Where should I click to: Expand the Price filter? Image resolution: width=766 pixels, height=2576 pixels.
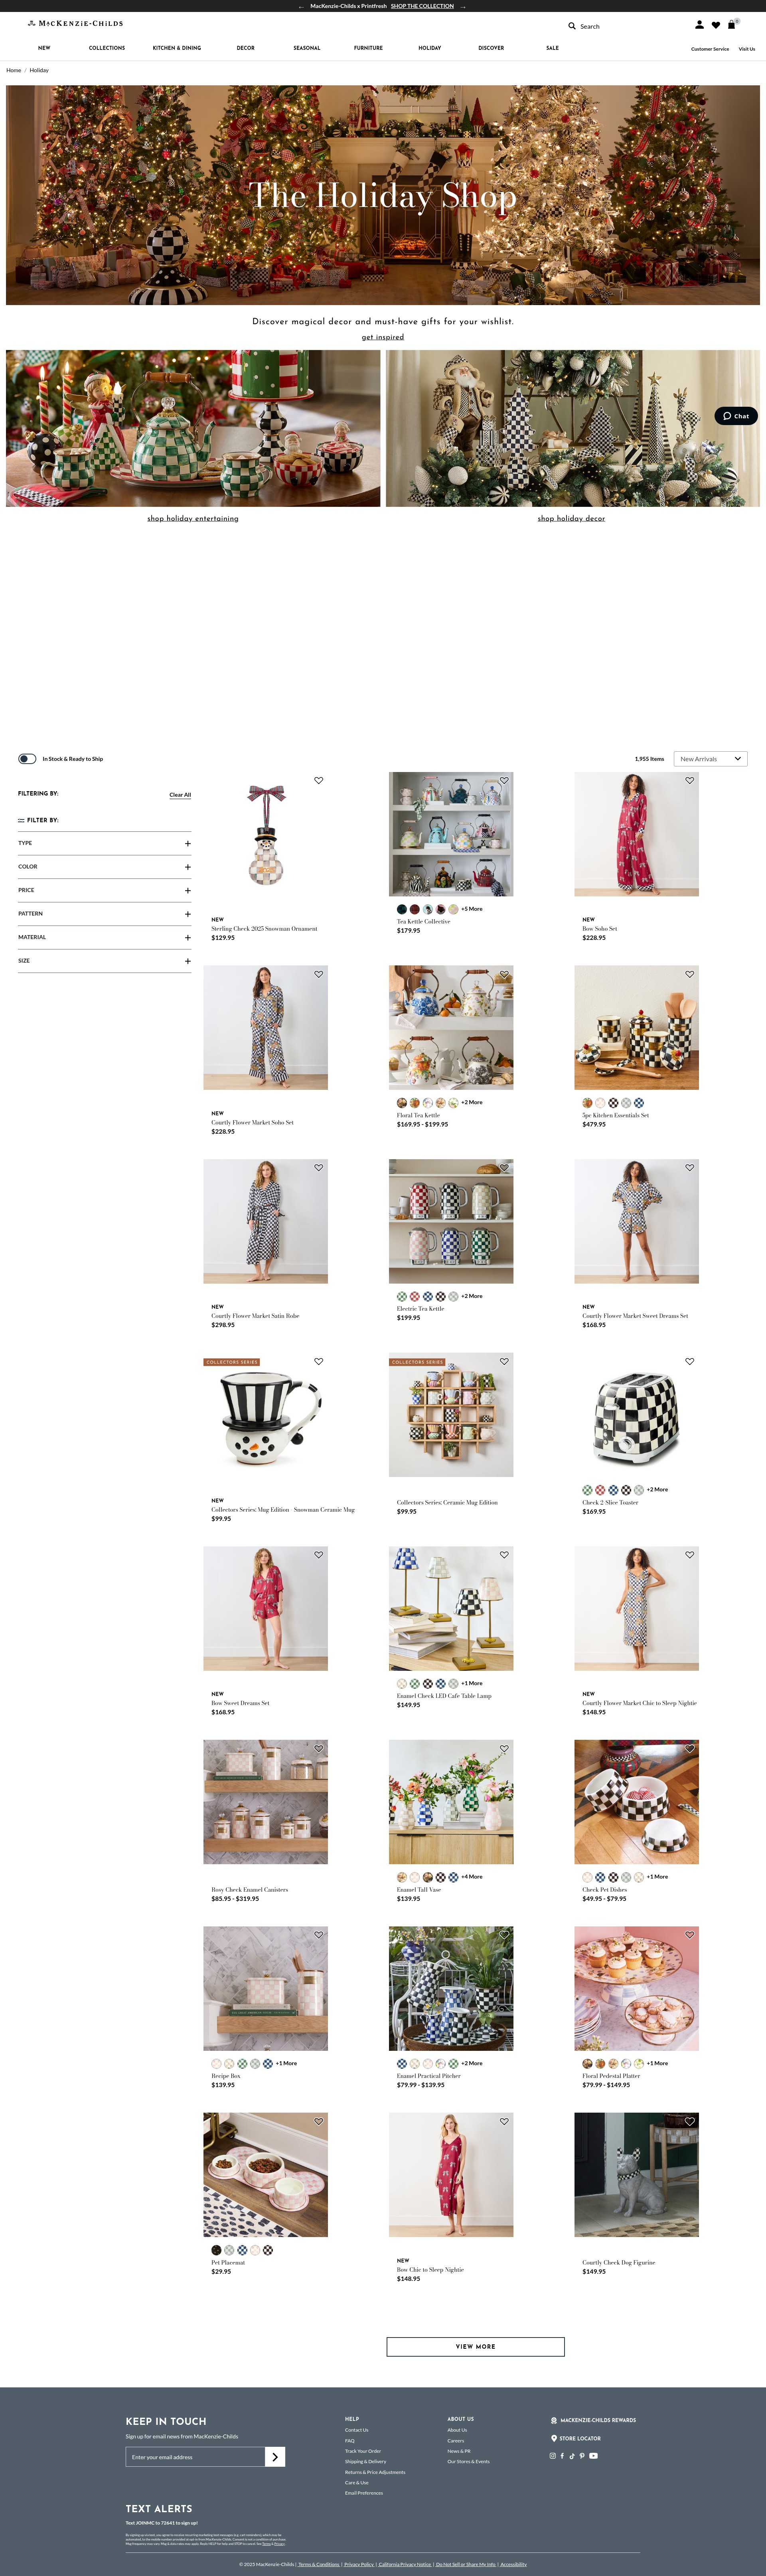coord(104,890)
